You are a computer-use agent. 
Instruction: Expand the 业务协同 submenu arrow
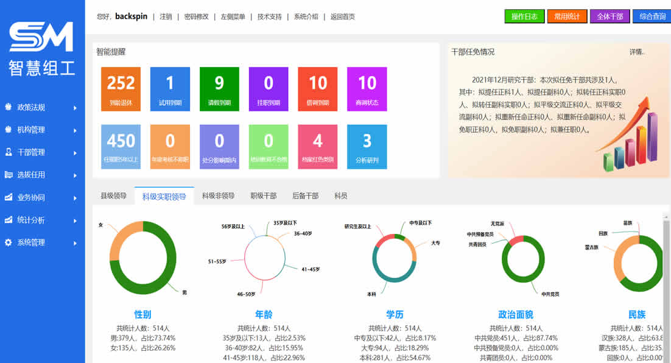pos(75,198)
